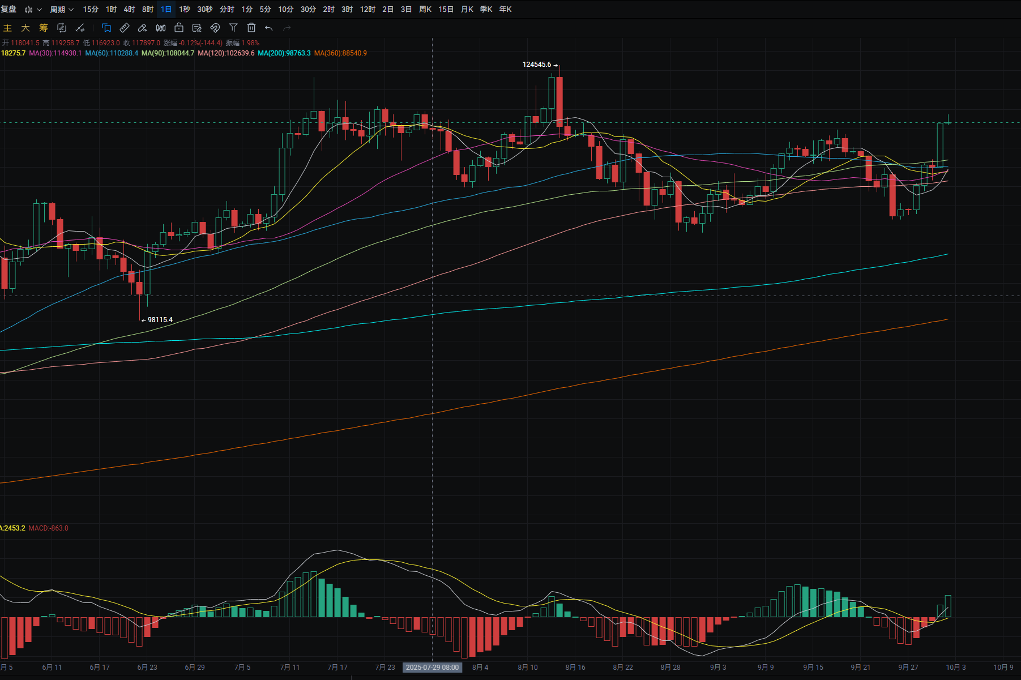Image resolution: width=1021 pixels, height=680 pixels.
Task: Toggle the 筹 chip distribution button
Action: coord(44,28)
